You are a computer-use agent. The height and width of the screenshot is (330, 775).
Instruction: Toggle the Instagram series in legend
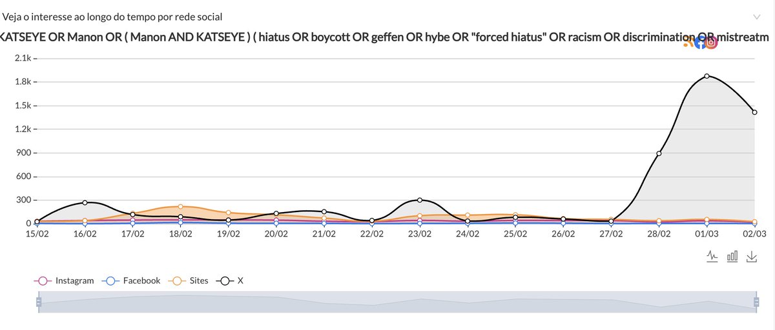pyautogui.click(x=63, y=280)
